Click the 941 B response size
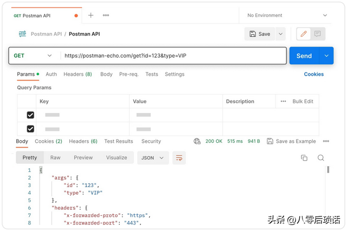 pos(254,141)
